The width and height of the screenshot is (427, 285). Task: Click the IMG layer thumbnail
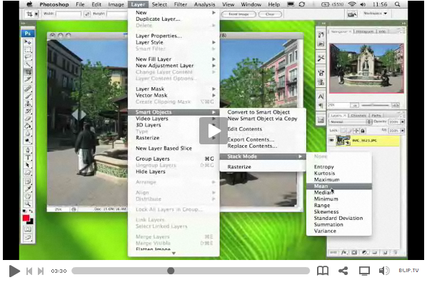pos(343,141)
